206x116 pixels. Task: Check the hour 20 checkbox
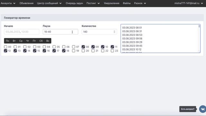tap(83, 51)
